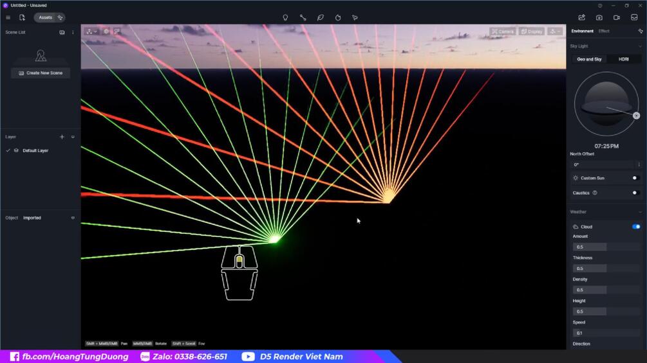Select the Geo and Sky tab
Viewport: 647px width, 363px height.
pyautogui.click(x=589, y=59)
